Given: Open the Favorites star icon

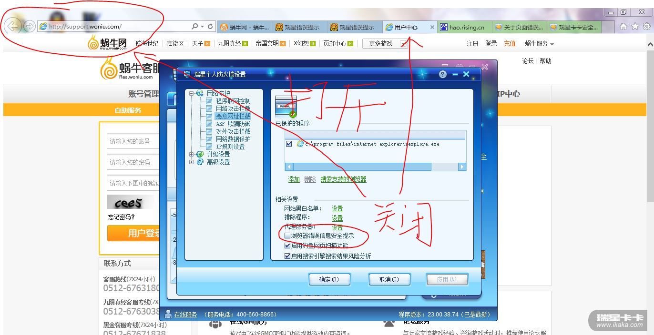Looking at the screenshot, I should pyautogui.click(x=634, y=27).
